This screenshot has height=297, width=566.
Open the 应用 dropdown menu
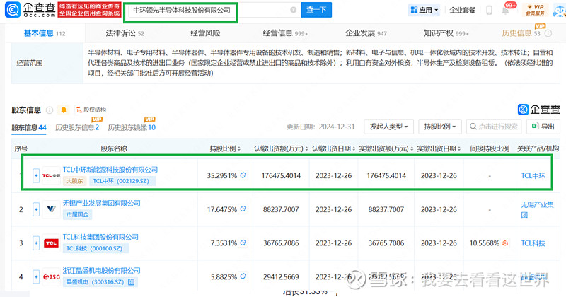(x=424, y=11)
